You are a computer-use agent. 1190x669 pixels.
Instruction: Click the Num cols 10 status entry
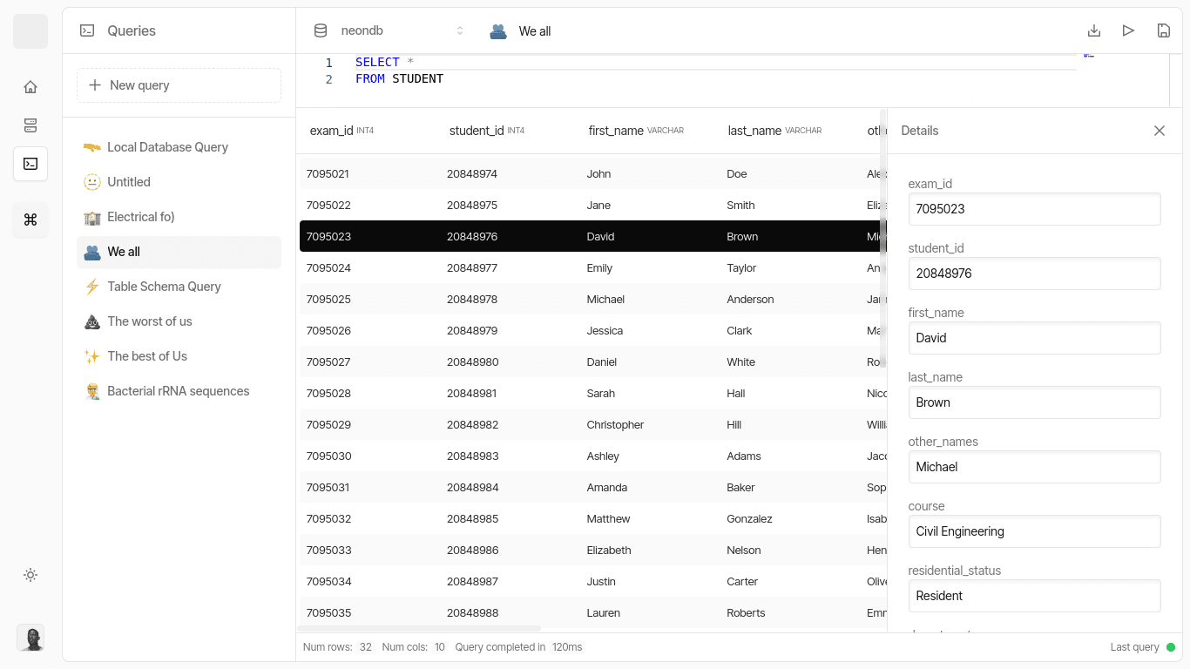(415, 647)
